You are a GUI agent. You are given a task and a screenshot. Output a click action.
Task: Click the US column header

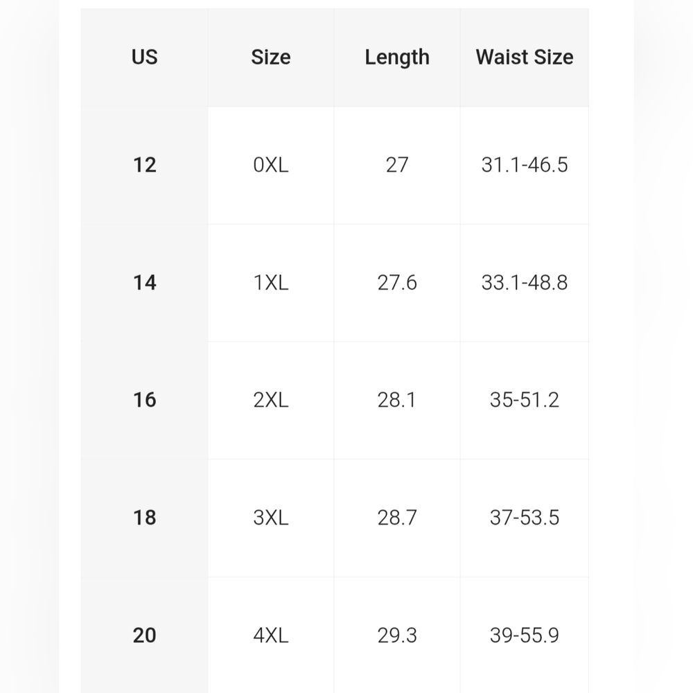(x=145, y=57)
